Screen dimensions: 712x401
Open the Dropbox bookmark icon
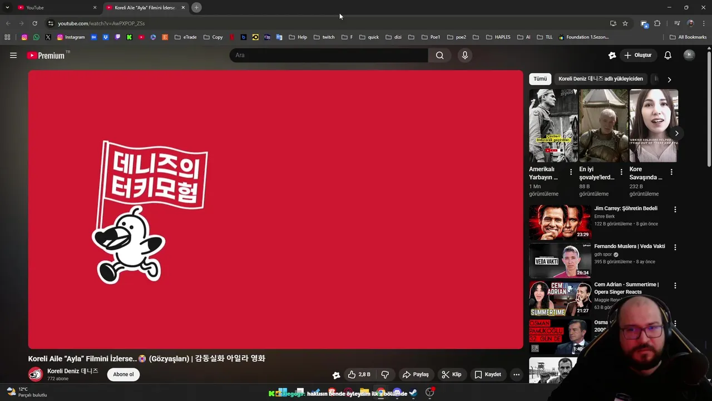tap(106, 37)
